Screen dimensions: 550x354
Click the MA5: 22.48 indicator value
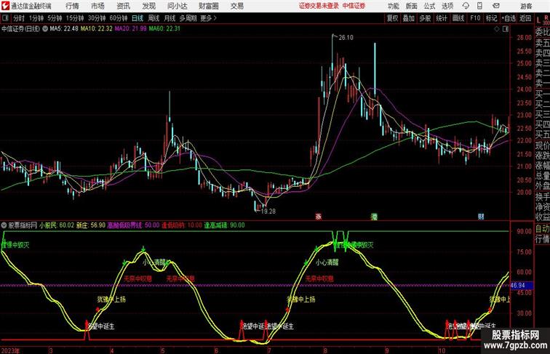64,29
